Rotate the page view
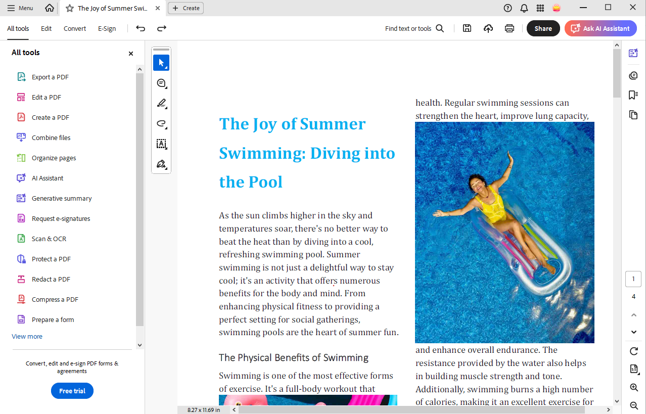 (x=634, y=351)
